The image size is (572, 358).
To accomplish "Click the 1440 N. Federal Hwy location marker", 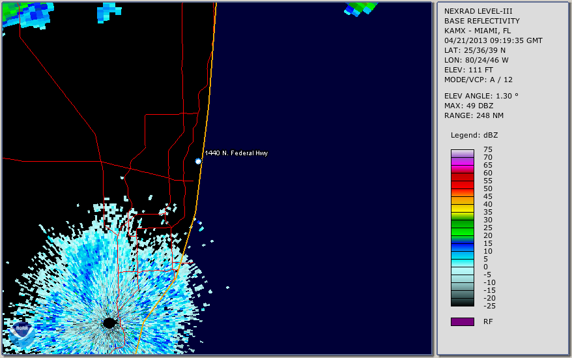I will 198,161.
